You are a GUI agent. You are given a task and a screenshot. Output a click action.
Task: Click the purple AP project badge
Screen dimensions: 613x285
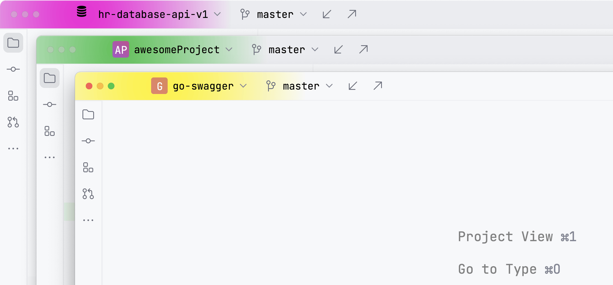[x=121, y=50]
